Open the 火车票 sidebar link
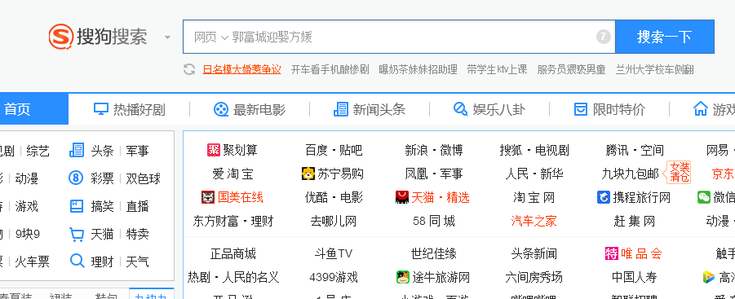 tap(32, 262)
